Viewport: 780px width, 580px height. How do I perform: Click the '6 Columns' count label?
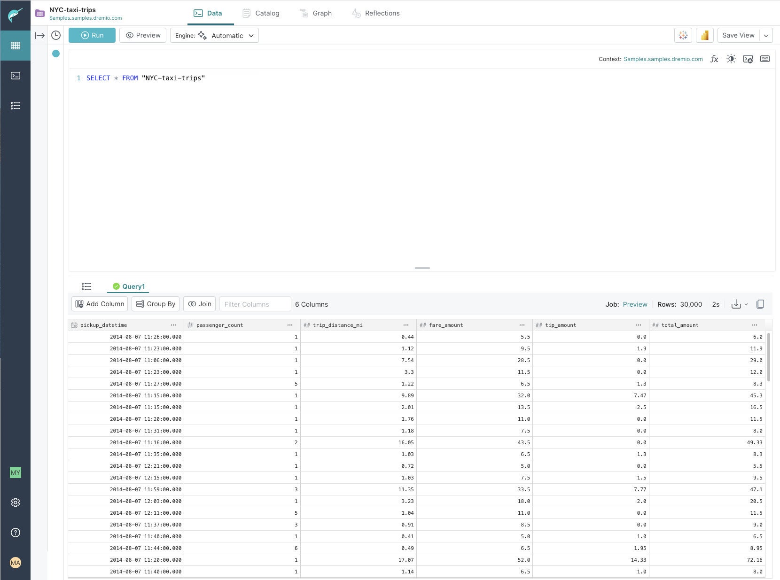pyautogui.click(x=312, y=304)
